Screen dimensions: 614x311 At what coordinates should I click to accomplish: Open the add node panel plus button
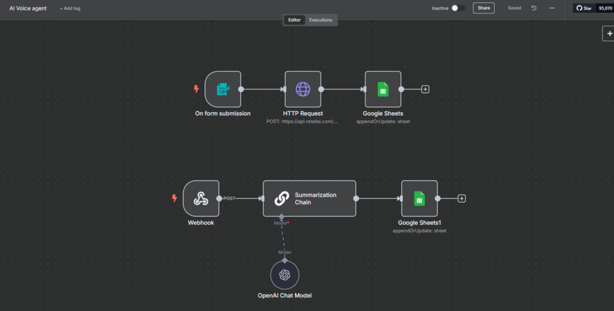click(x=609, y=34)
